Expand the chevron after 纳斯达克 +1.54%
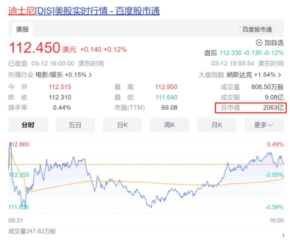 (x=280, y=75)
